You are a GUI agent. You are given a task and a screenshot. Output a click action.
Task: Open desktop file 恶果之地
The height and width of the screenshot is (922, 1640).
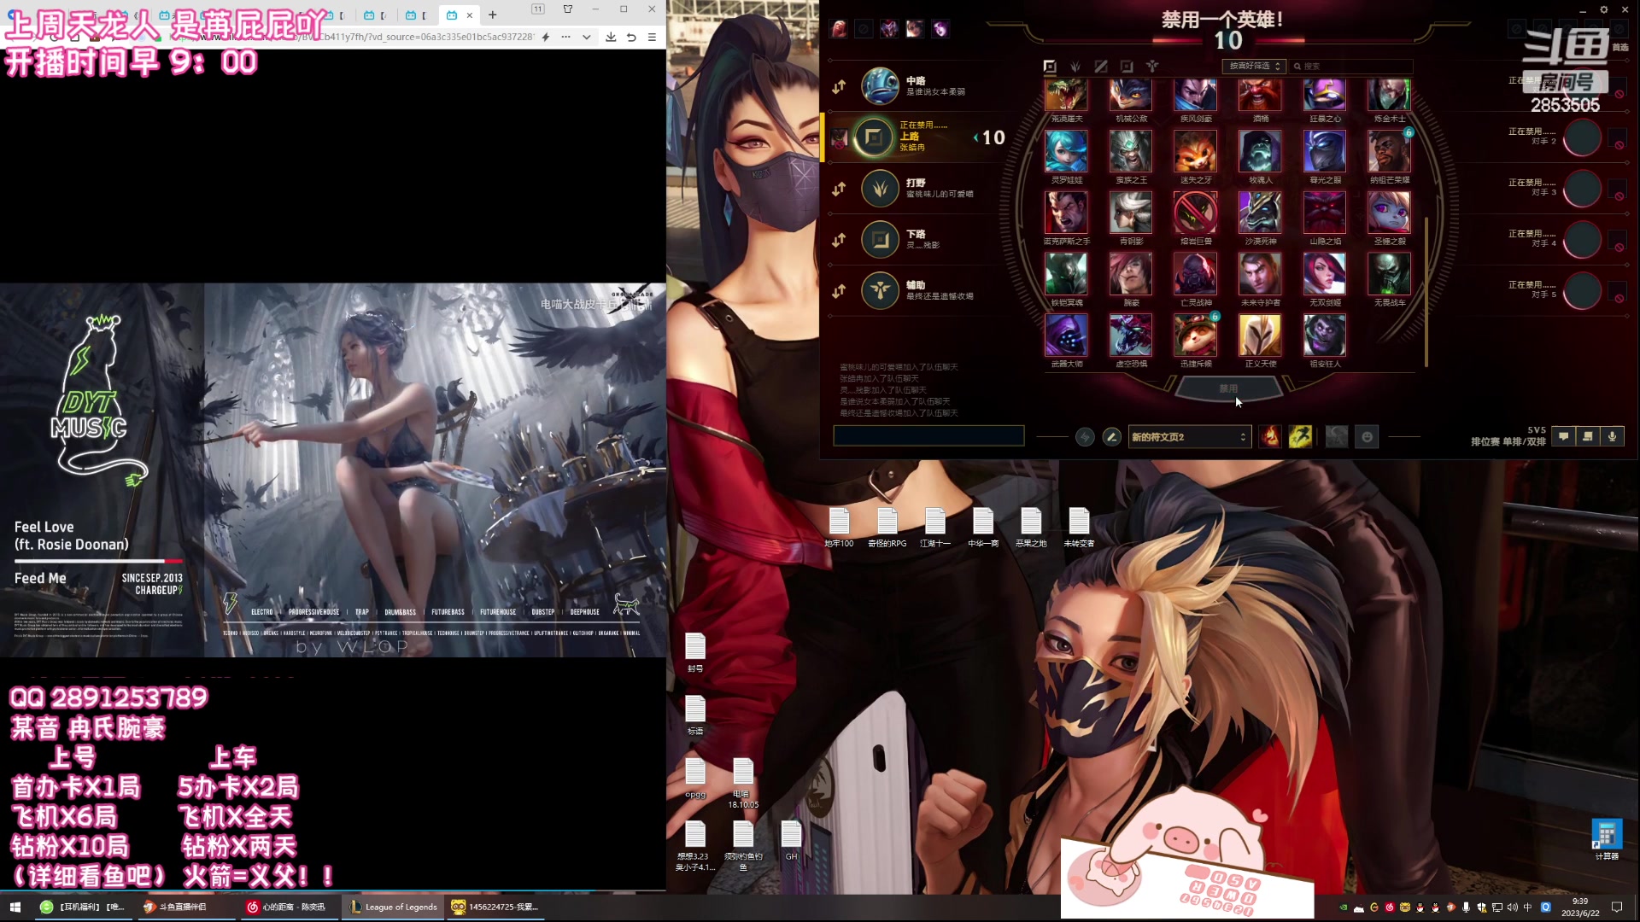coord(1031,527)
